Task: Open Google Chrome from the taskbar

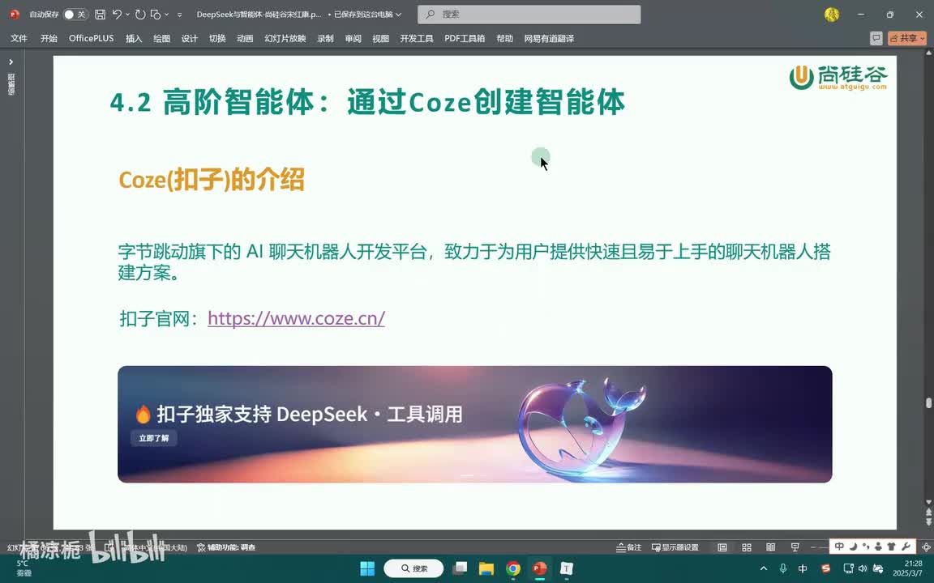Action: point(513,568)
